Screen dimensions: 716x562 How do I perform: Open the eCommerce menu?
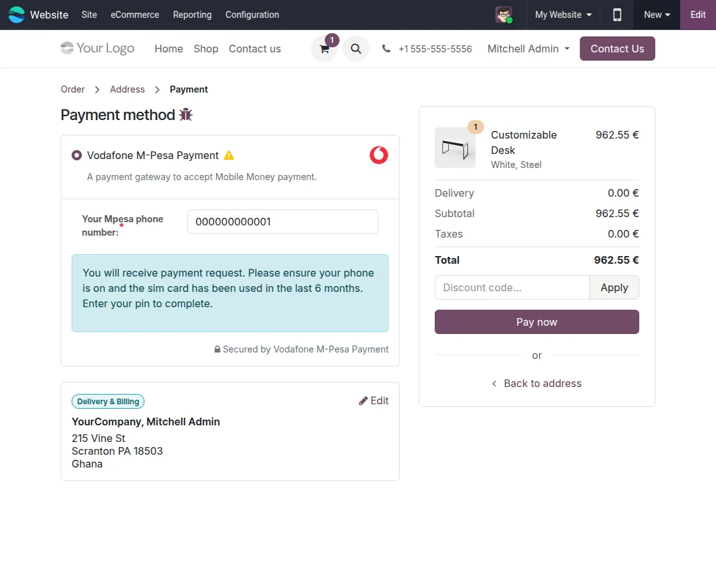pos(135,15)
